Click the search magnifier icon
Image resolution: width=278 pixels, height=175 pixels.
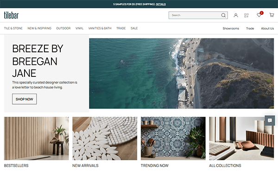(x=223, y=15)
